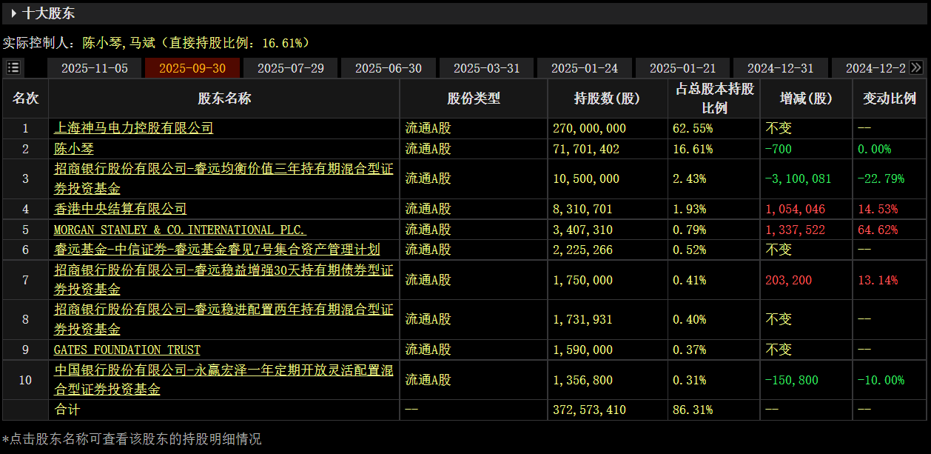Show more dates with double-chevron arrow
Image resolution: width=931 pixels, height=454 pixels.
click(916, 68)
